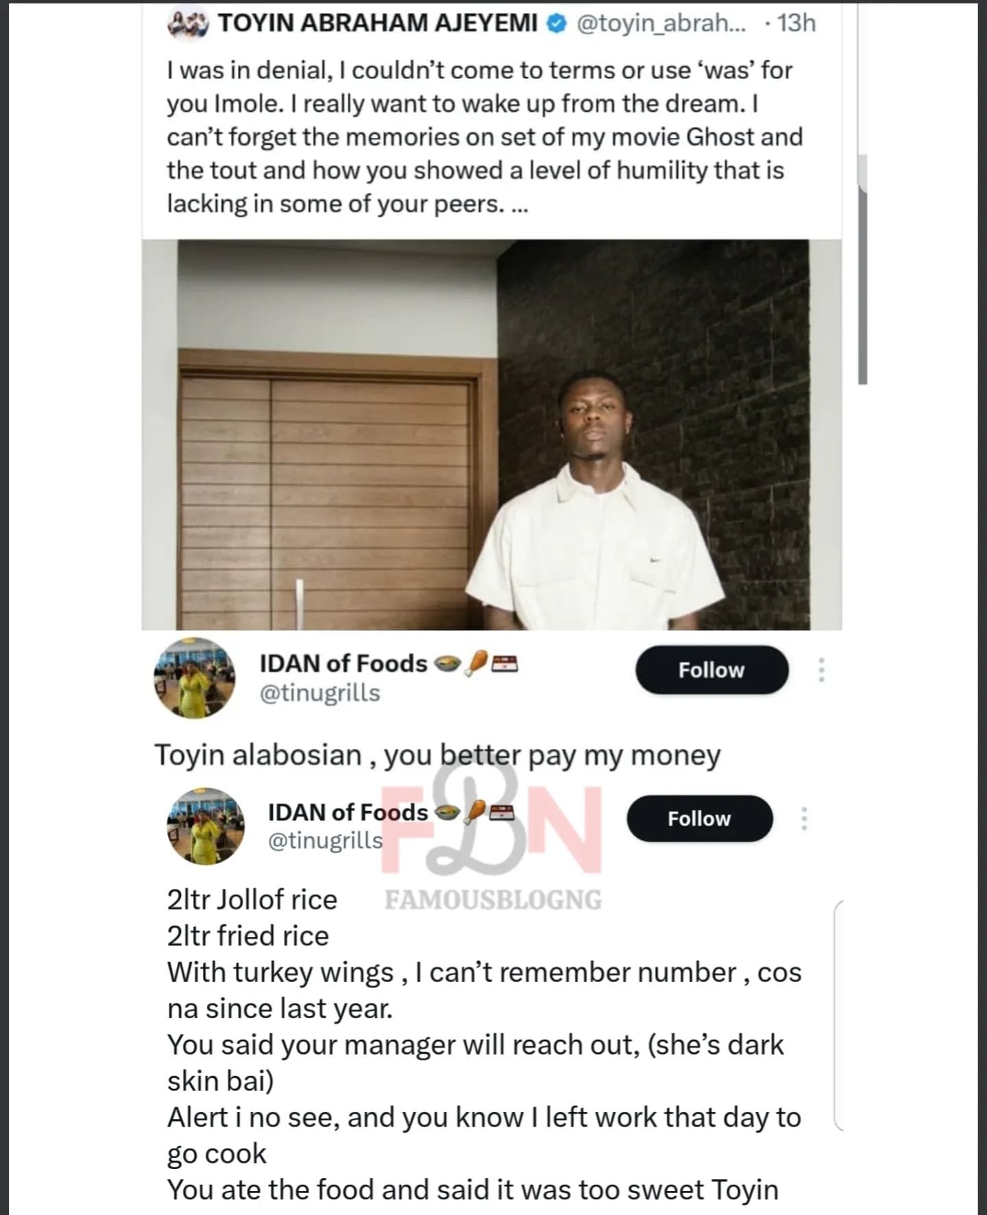Open the photo of man in white shirt
The width and height of the screenshot is (987, 1215).
(x=491, y=434)
